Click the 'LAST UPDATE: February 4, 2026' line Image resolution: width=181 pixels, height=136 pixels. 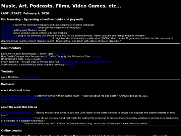pos(25,13)
